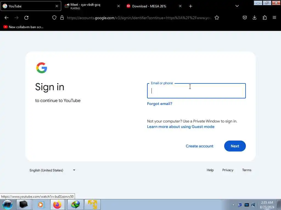Focus the Email or phone field
The height and width of the screenshot is (210, 281).
196,91
